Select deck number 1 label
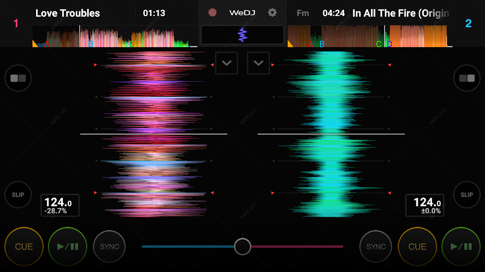 (x=16, y=24)
